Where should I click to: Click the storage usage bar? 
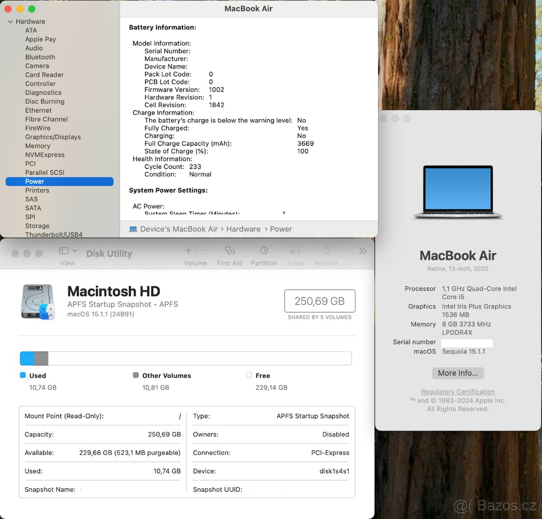[185, 358]
